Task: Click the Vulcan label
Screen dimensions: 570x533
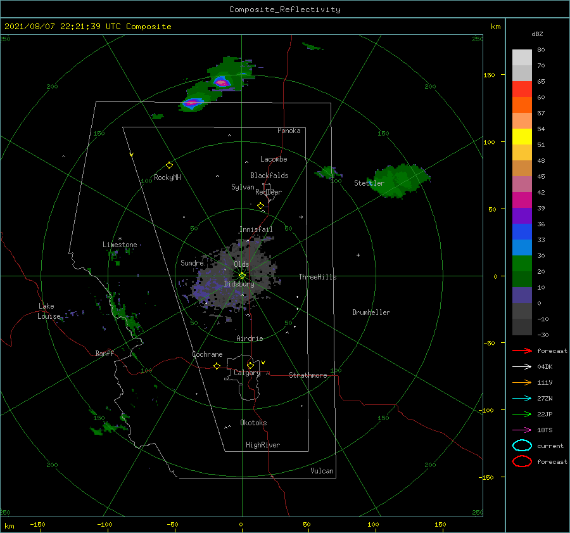Action: point(322,471)
